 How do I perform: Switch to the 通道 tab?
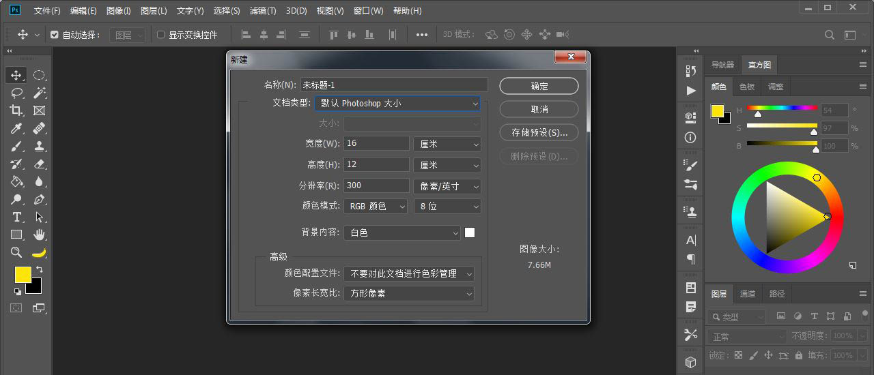click(x=748, y=294)
